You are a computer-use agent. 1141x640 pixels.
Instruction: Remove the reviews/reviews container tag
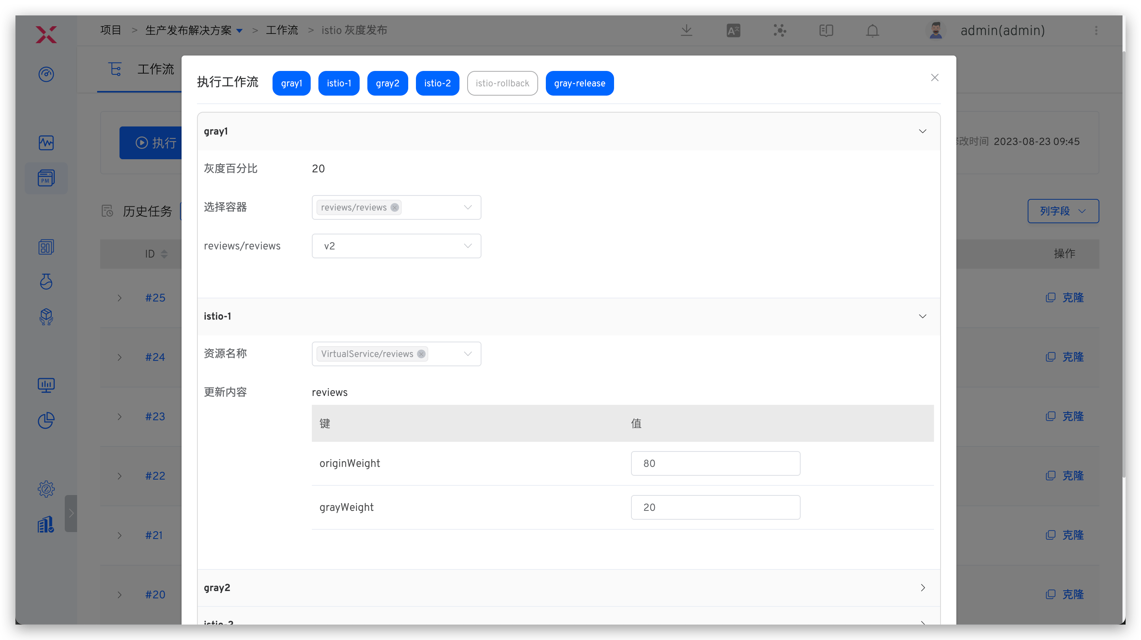point(394,207)
